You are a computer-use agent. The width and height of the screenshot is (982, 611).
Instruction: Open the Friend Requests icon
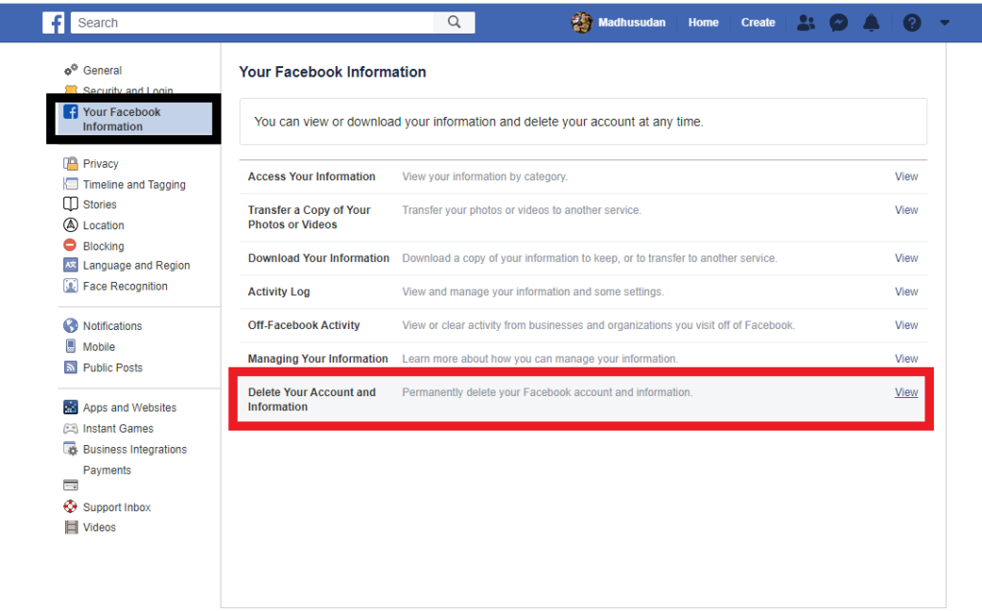(x=806, y=23)
